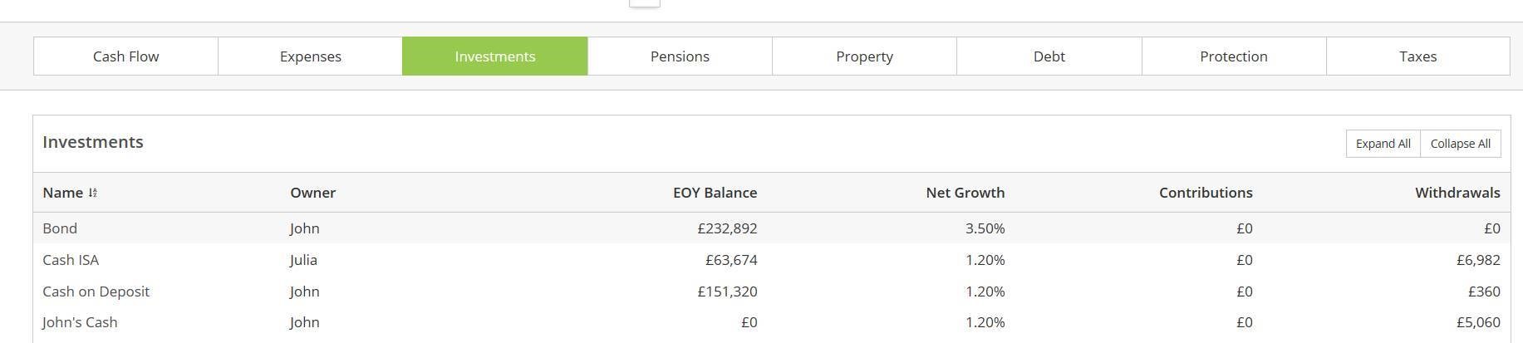Sort investments using the Name sort icon
The width and height of the screenshot is (1523, 343).
tap(93, 193)
